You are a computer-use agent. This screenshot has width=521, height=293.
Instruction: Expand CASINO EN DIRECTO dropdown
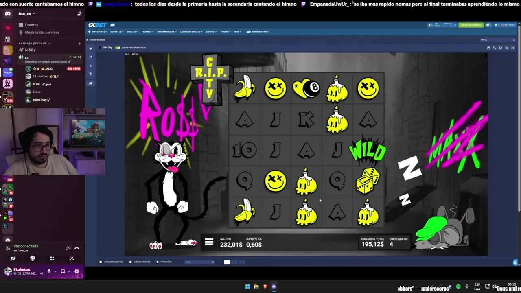coord(191,31)
